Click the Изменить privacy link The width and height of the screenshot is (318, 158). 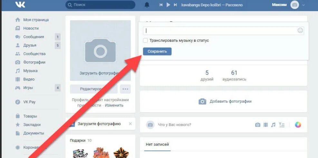click(x=114, y=105)
